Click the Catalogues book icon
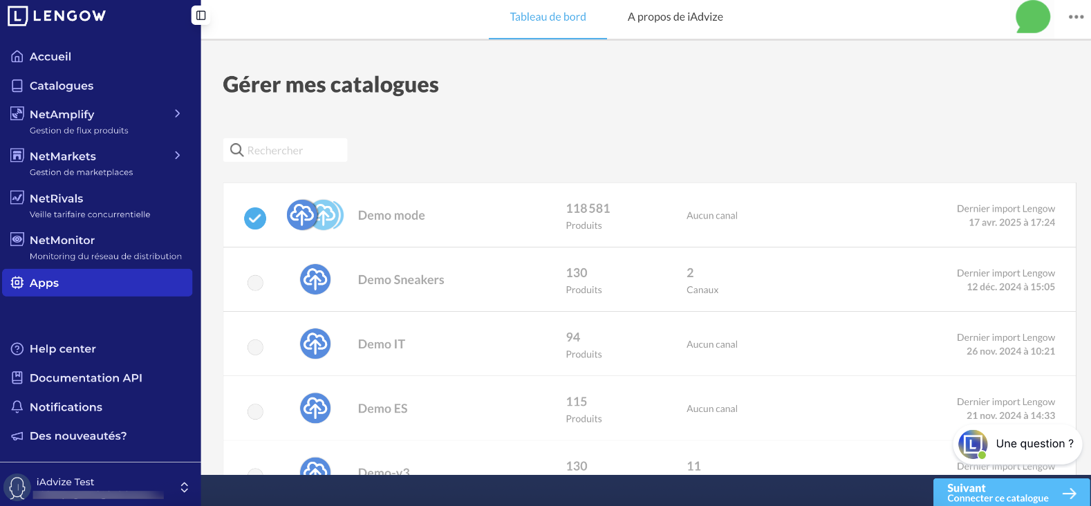Viewport: 1091px width, 506px height. 17,86
